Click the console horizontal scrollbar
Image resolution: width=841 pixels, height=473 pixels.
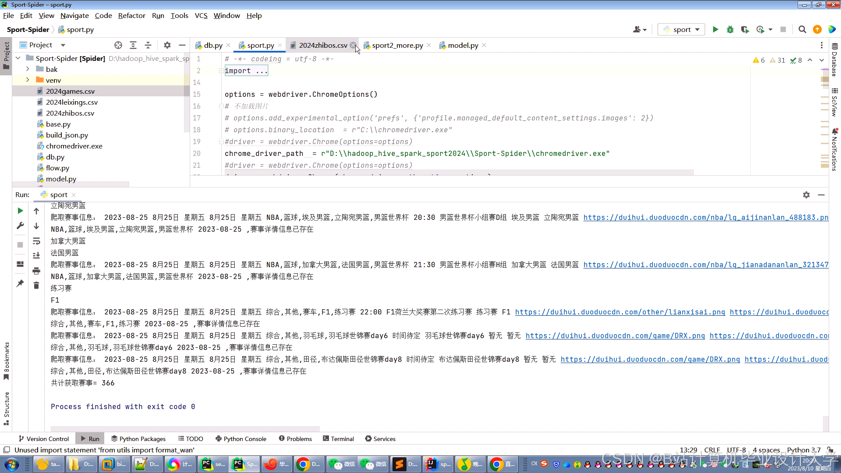pos(185,428)
